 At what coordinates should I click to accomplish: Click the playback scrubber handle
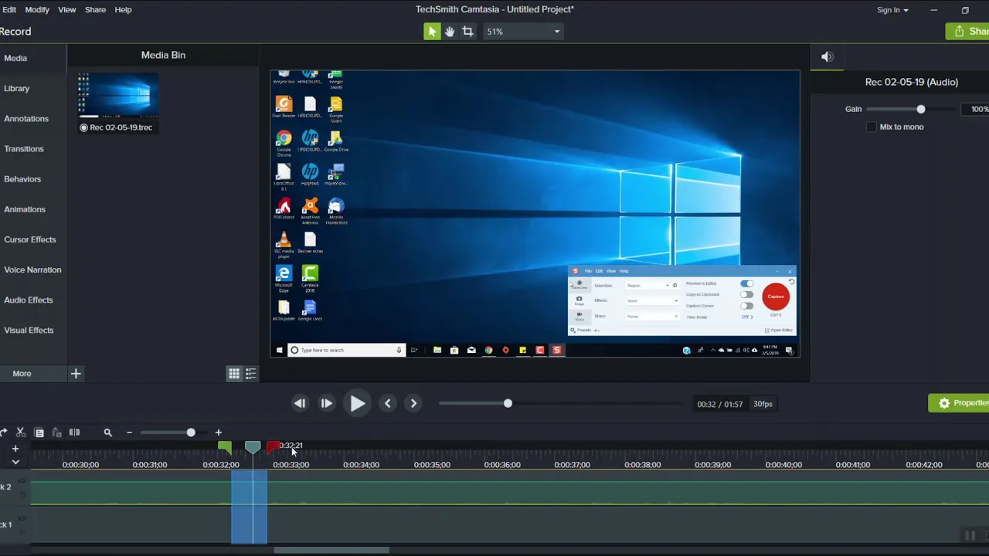coord(508,403)
